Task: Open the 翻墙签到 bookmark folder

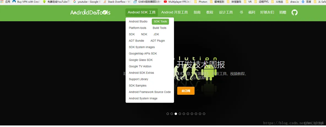Action: click(x=217, y=2)
